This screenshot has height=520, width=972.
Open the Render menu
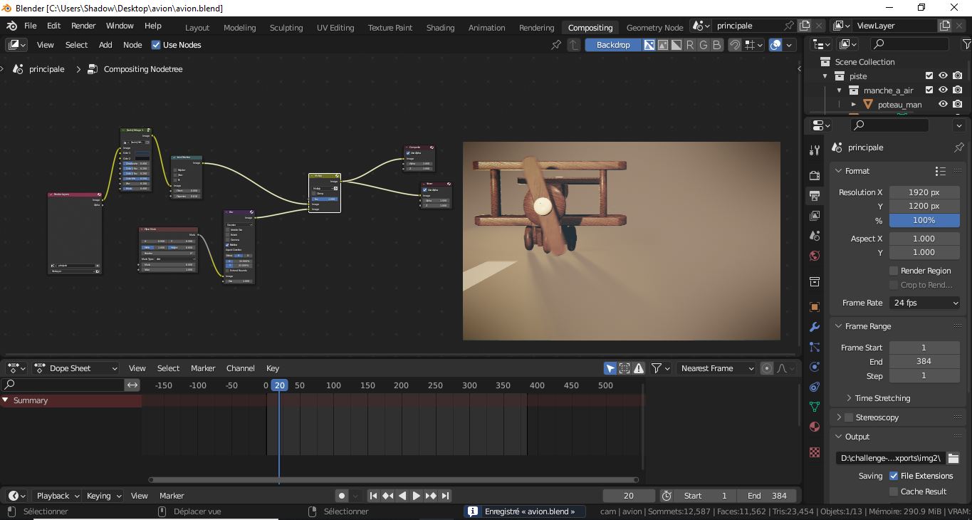pos(83,26)
